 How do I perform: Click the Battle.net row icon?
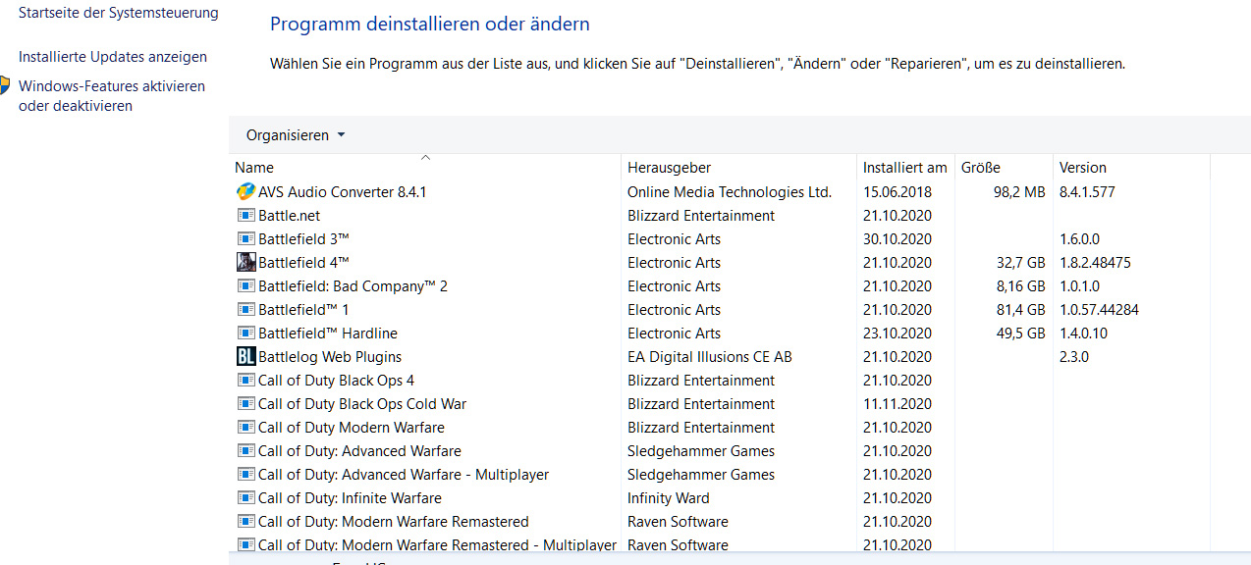[x=245, y=216]
